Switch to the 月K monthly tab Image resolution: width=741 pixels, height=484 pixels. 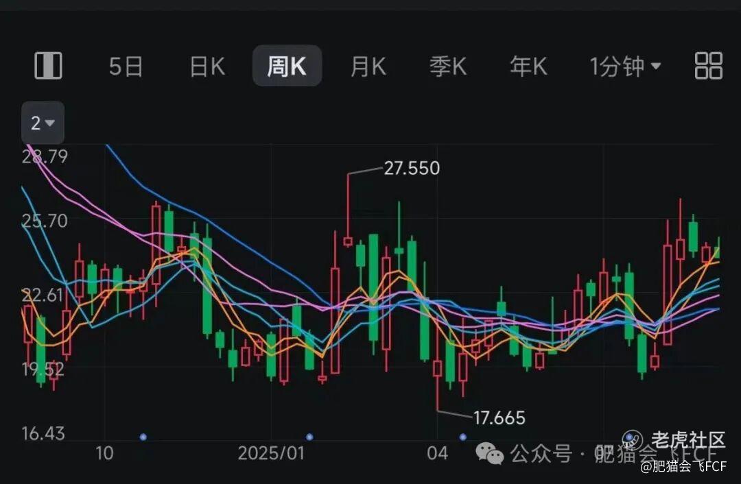pos(368,66)
